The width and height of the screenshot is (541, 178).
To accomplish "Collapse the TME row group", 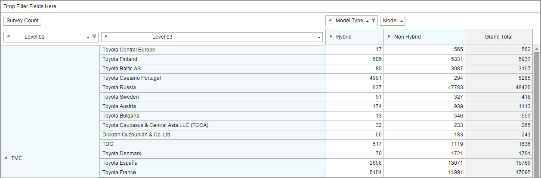I will click(6, 158).
